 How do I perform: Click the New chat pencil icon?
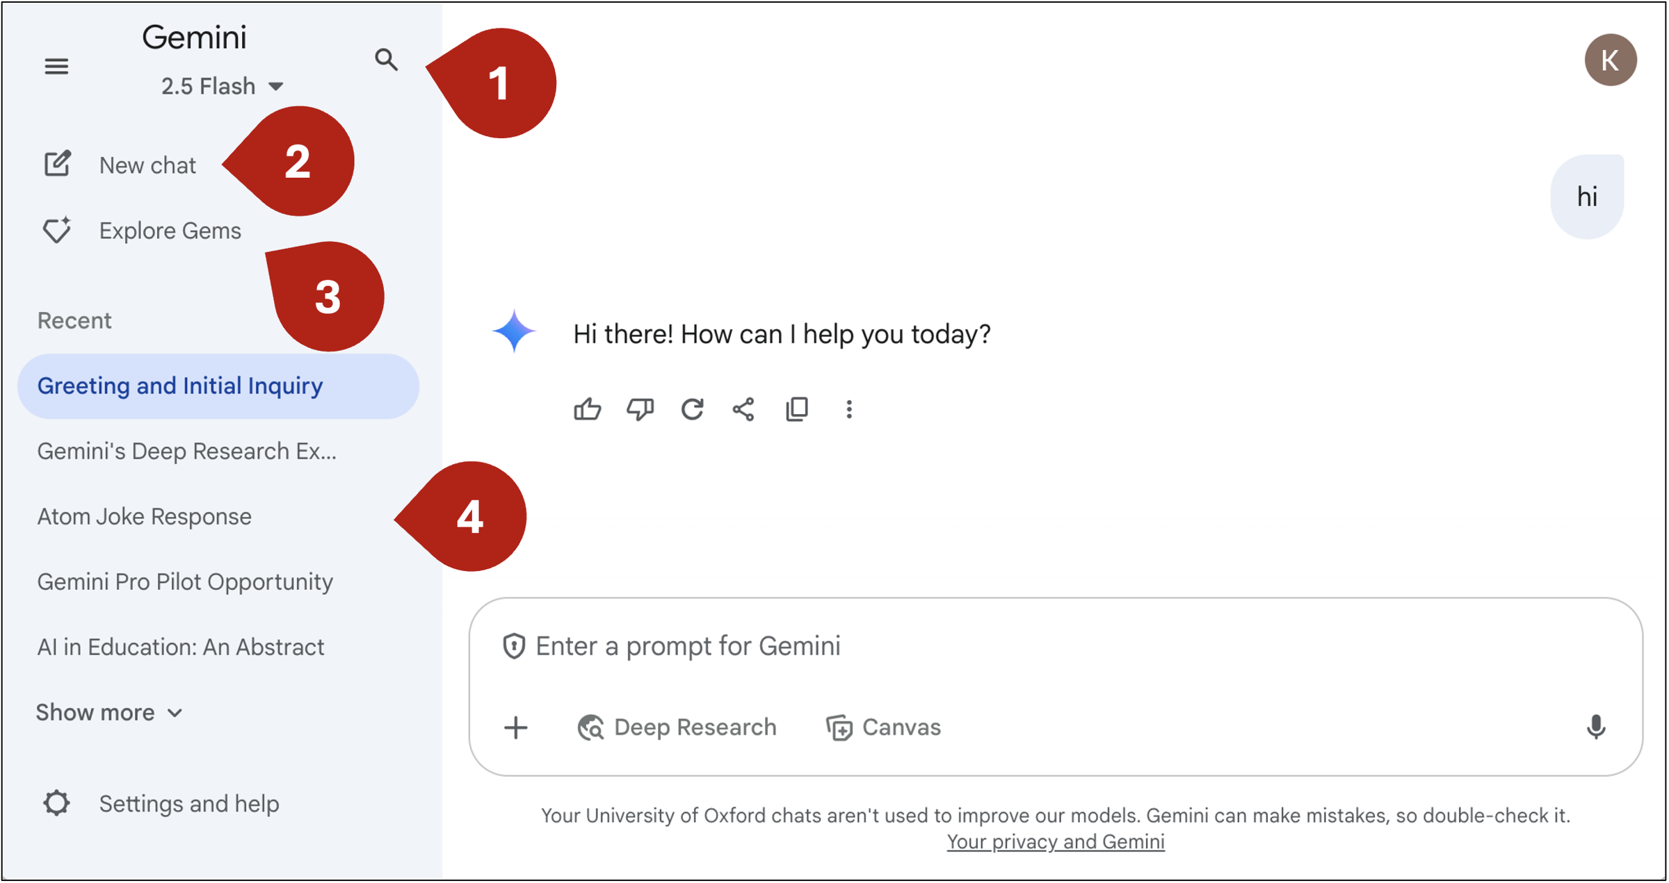57,164
